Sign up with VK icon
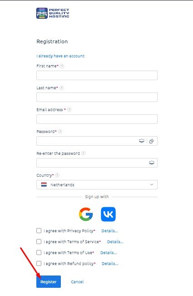This screenshot has width=193, height=296. [x=108, y=214]
